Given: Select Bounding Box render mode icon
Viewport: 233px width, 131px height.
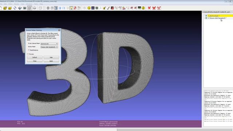Looking at the screenshot, I should (40, 8).
